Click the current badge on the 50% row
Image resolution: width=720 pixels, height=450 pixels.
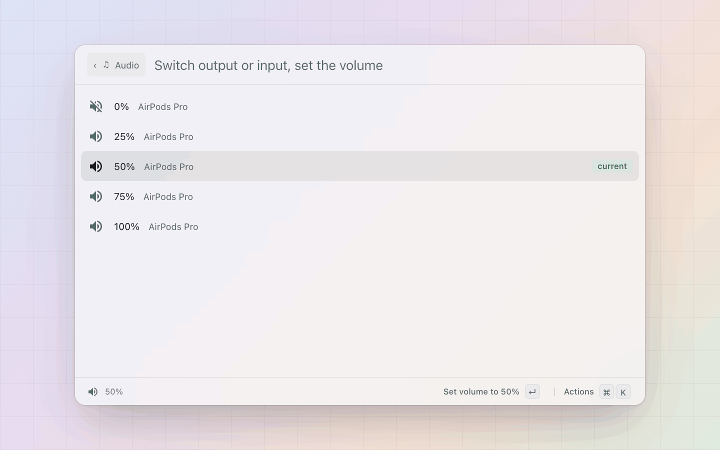(612, 166)
